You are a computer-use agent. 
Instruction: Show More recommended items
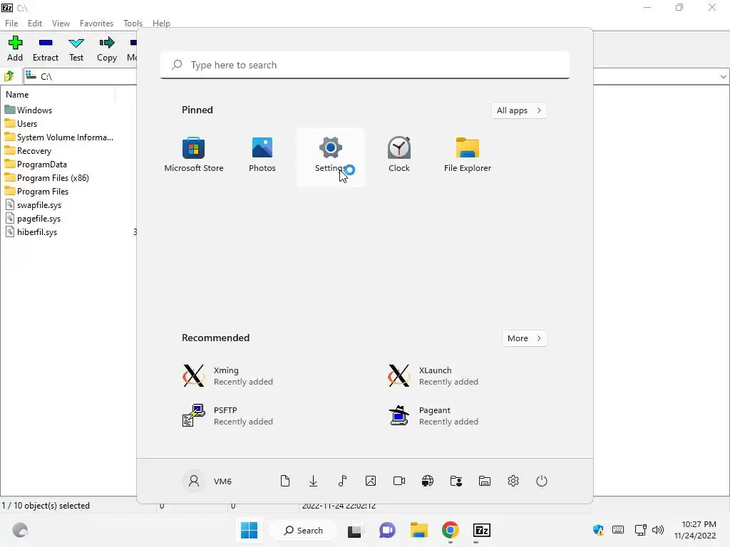(524, 338)
